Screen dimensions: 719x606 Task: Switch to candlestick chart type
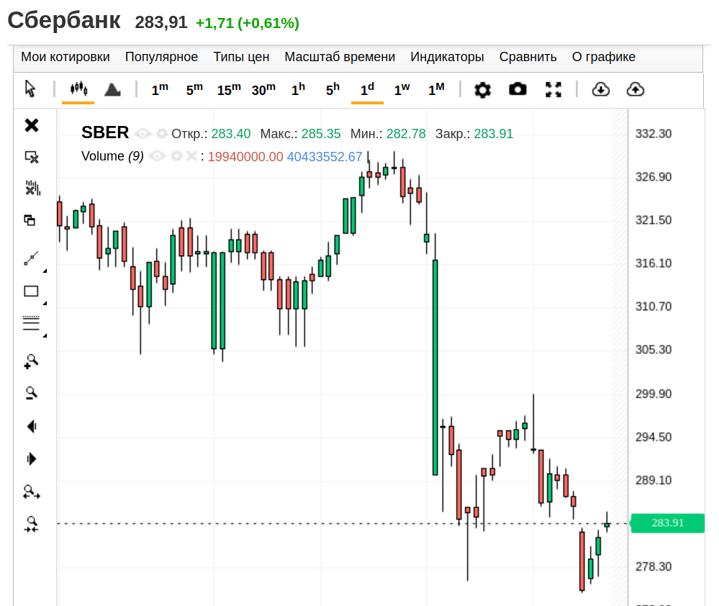(x=78, y=89)
